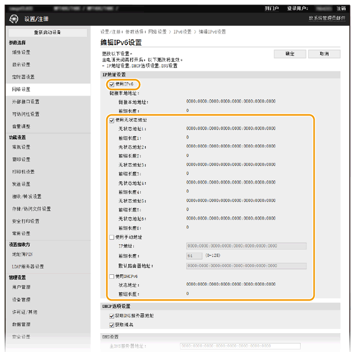The height and width of the screenshot is (352, 355).
Task: Toggle the 使用IPv6 checkbox
Action: click(111, 84)
